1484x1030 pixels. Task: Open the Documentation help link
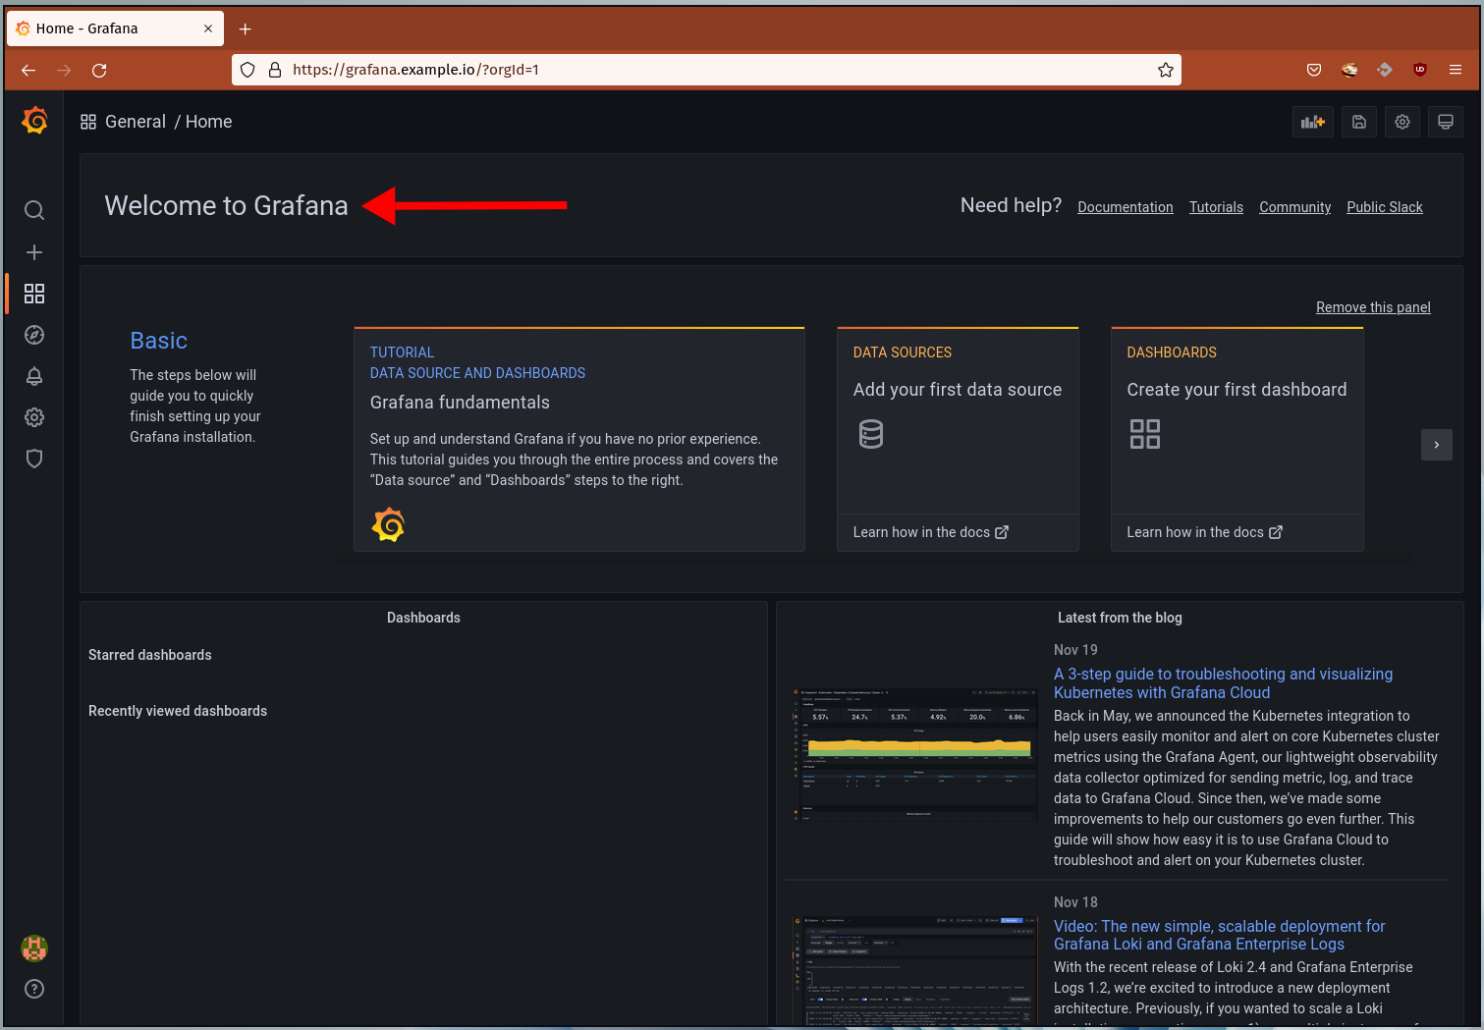[x=1126, y=207]
